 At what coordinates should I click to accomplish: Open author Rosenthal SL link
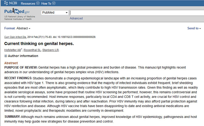click(32, 50)
